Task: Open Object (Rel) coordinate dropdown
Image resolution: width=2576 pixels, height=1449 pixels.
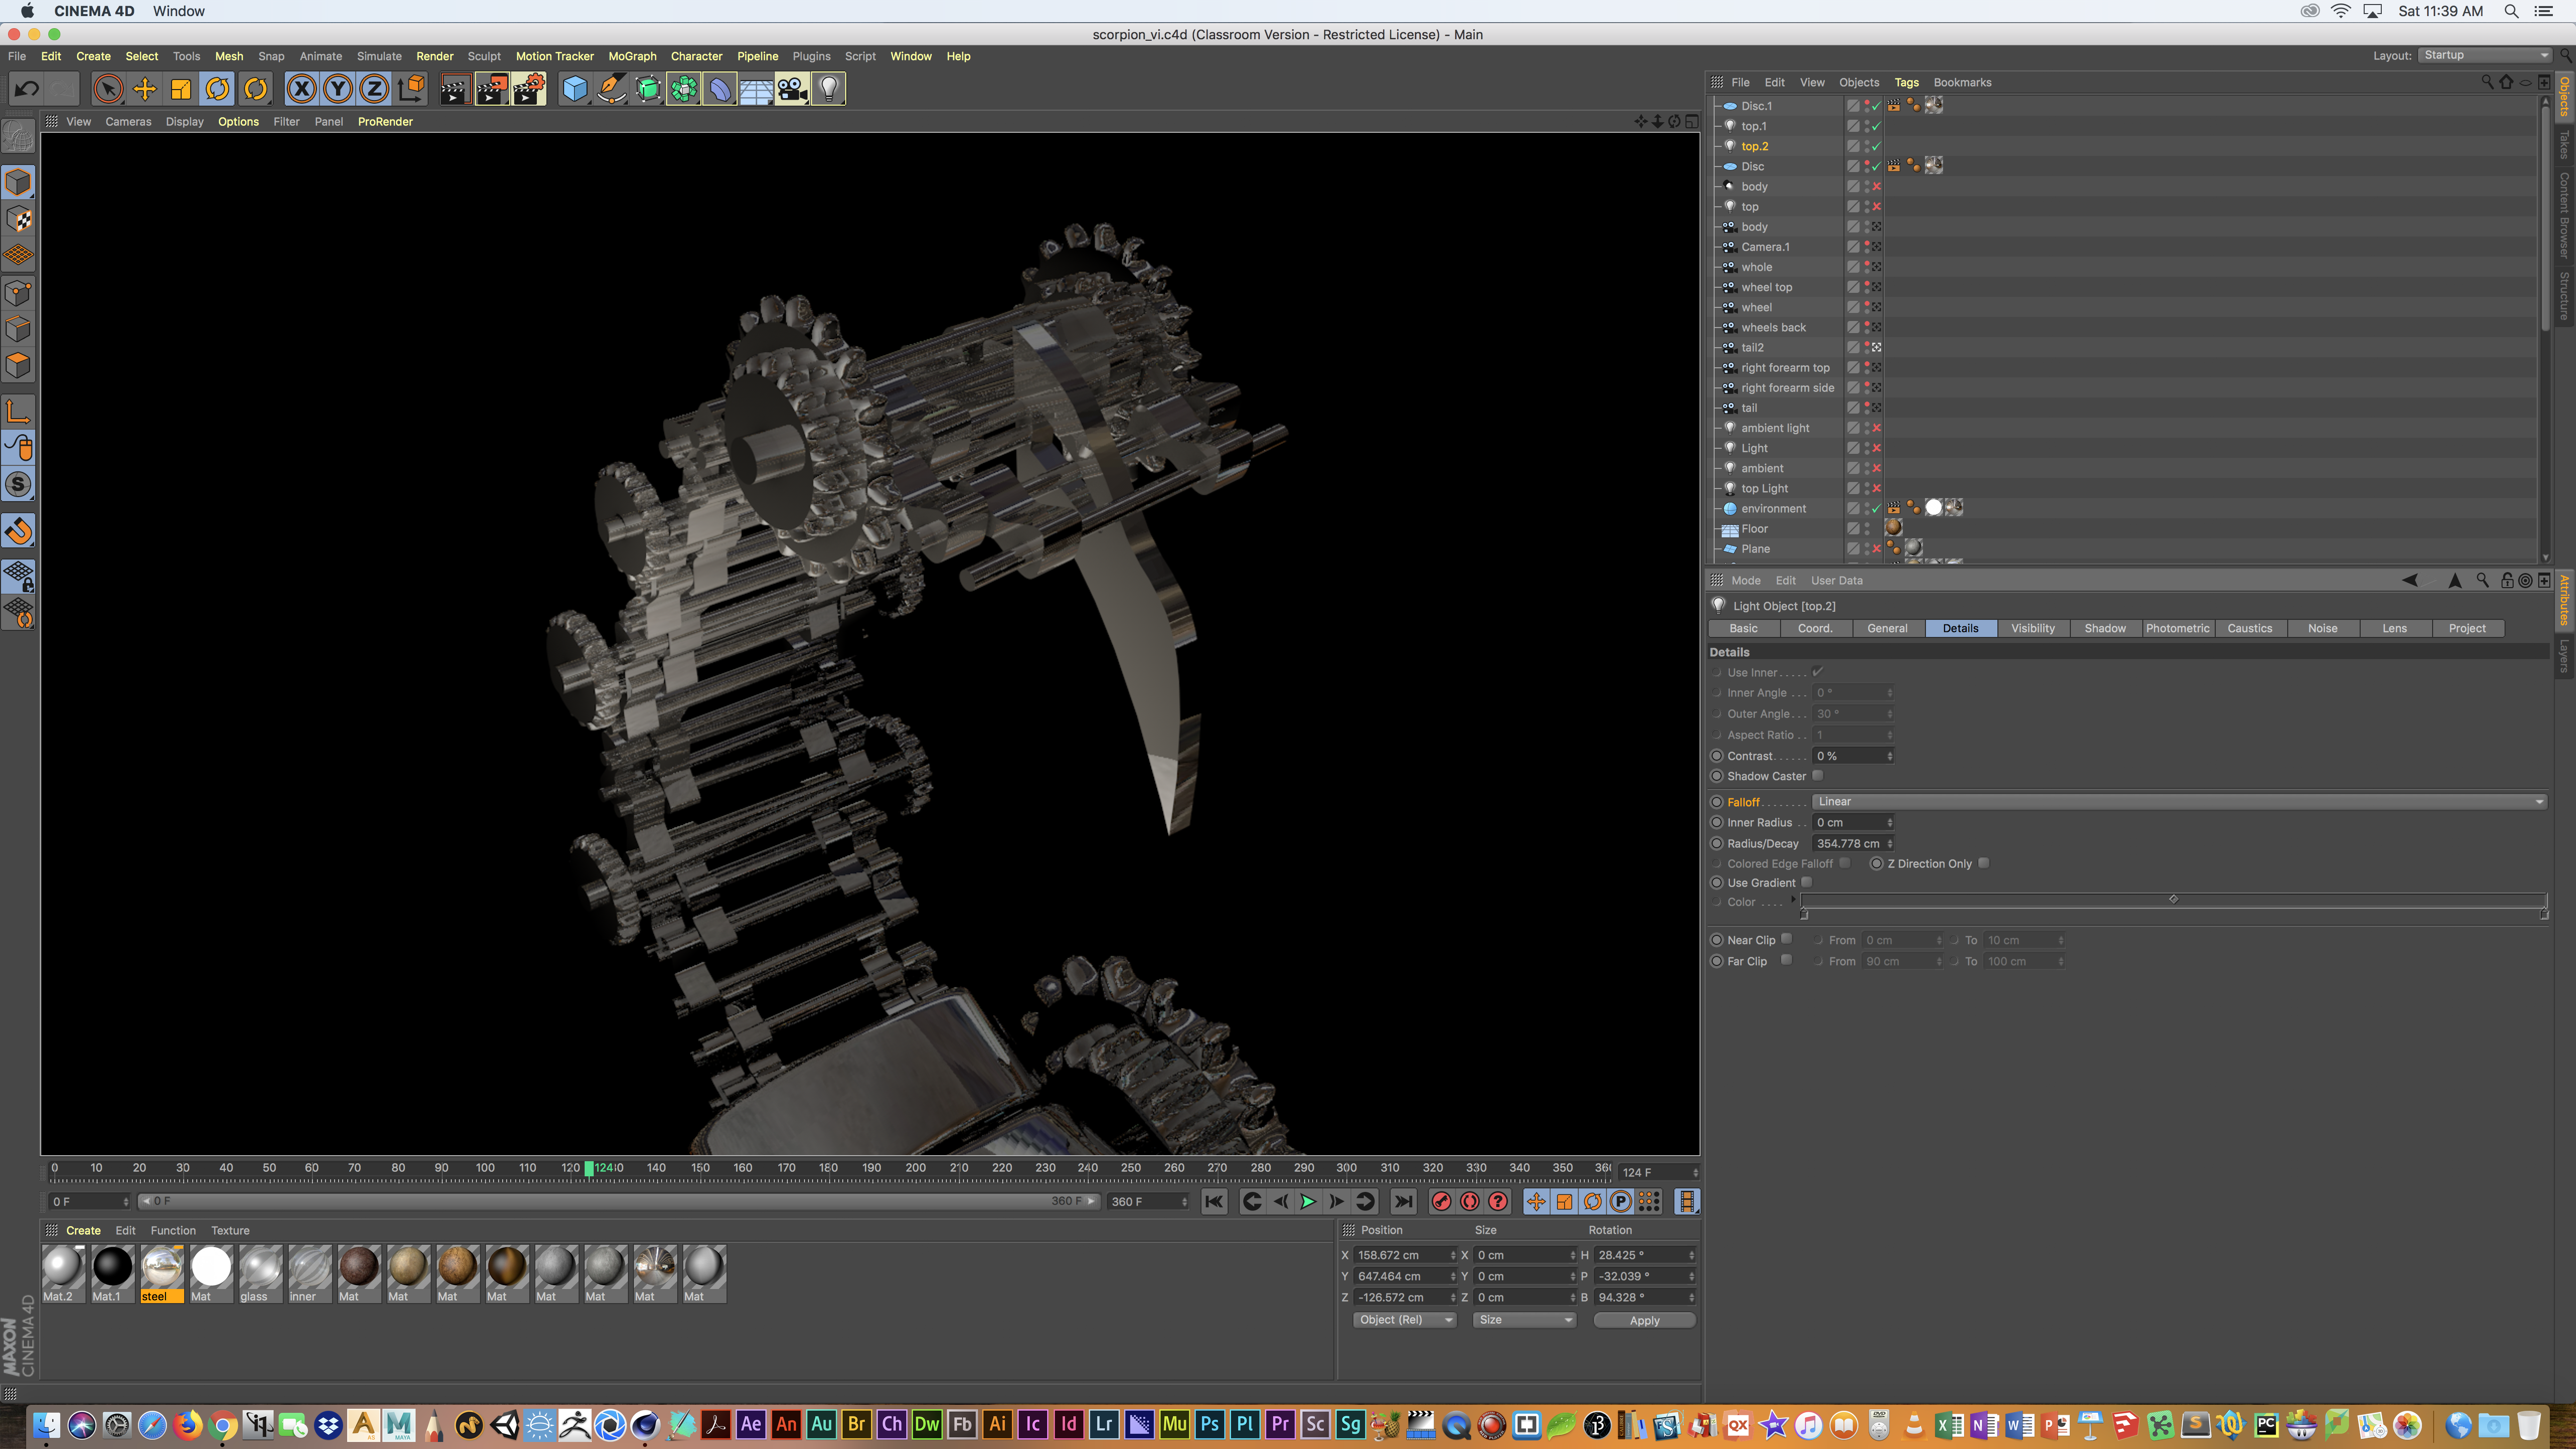Action: tap(1404, 1320)
